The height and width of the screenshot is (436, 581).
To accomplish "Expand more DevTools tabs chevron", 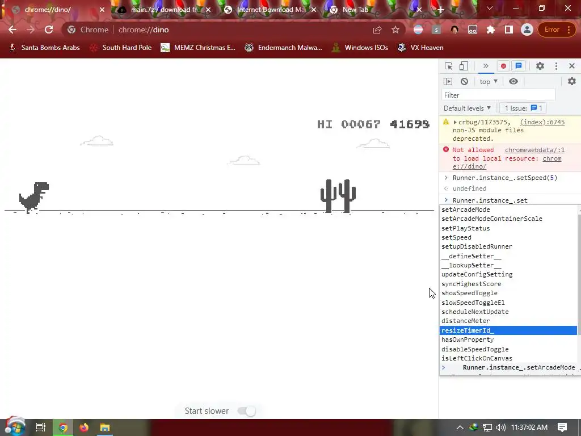I will [x=486, y=66].
